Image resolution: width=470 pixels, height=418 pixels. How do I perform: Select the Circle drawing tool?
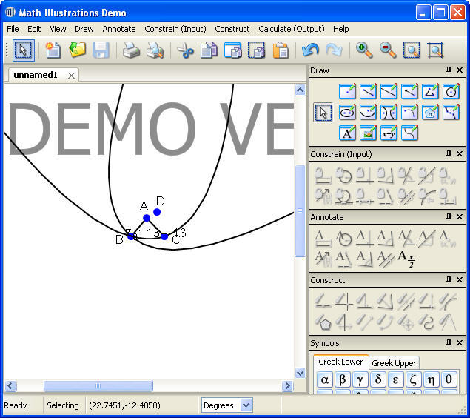click(x=451, y=91)
